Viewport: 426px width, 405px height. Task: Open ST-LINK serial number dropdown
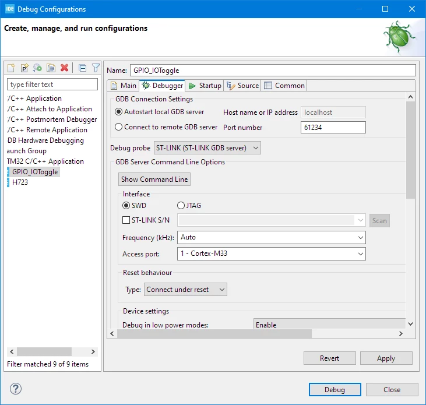[x=272, y=220]
